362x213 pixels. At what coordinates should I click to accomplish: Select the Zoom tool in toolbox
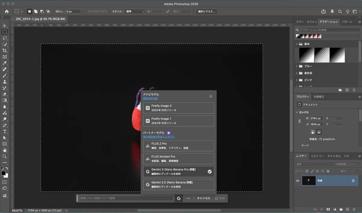tap(5, 156)
